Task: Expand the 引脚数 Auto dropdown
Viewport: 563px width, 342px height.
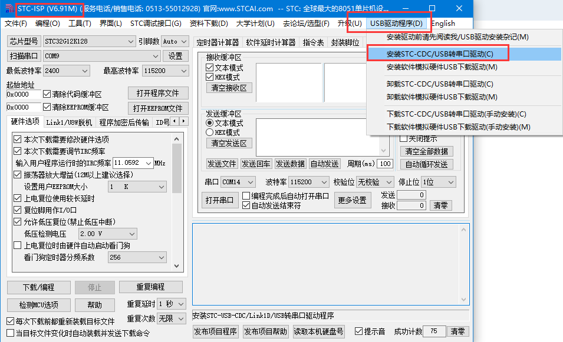Action: coord(184,42)
